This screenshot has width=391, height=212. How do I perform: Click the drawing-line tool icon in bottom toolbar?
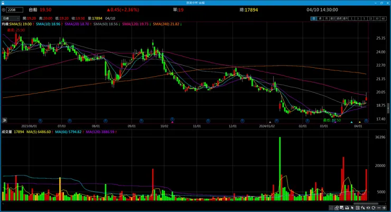coord(337,208)
